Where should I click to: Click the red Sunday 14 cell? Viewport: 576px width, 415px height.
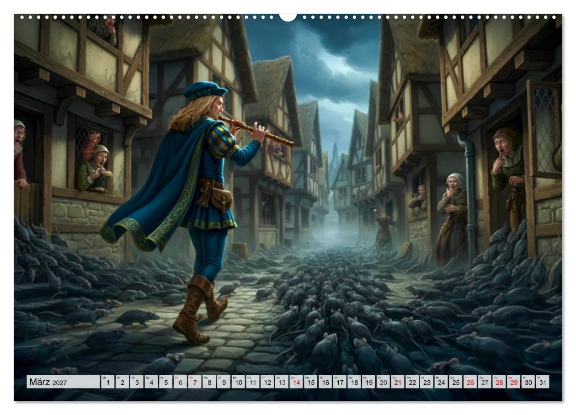(296, 382)
